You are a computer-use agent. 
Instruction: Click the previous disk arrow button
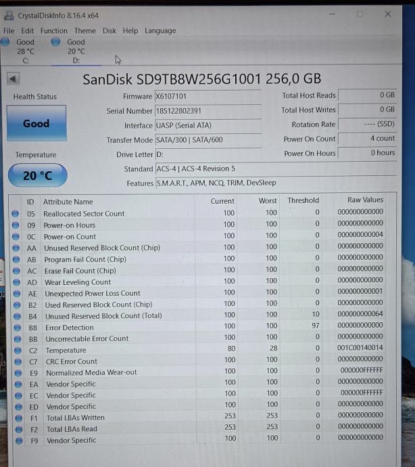(13, 79)
